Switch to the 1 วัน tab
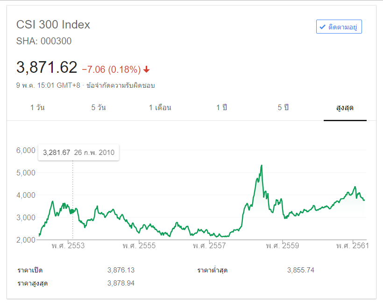 click(38, 108)
